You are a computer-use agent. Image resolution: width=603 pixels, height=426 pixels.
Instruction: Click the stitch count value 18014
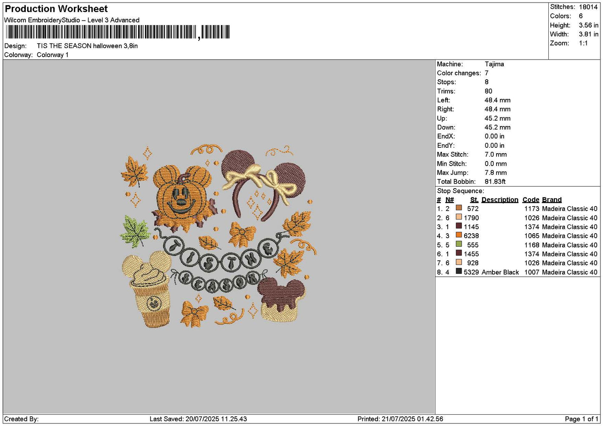click(588, 7)
